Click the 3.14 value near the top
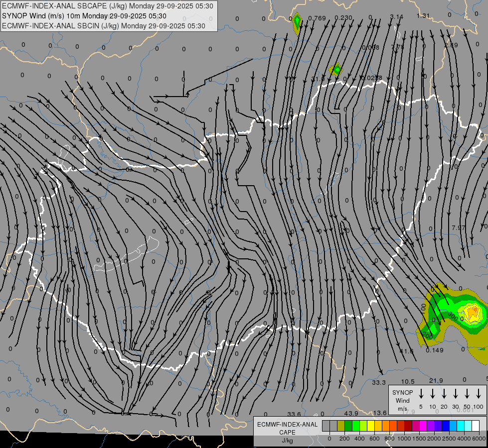This screenshot has width=488, height=448. pos(396,16)
